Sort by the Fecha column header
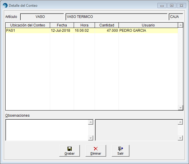The width and height of the screenshot is (189, 164). coord(62,25)
